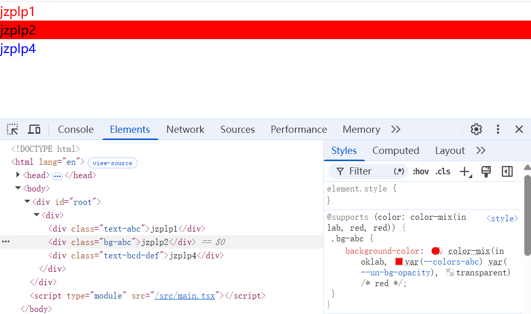Show more DevTools tabs after Memory

(395, 129)
